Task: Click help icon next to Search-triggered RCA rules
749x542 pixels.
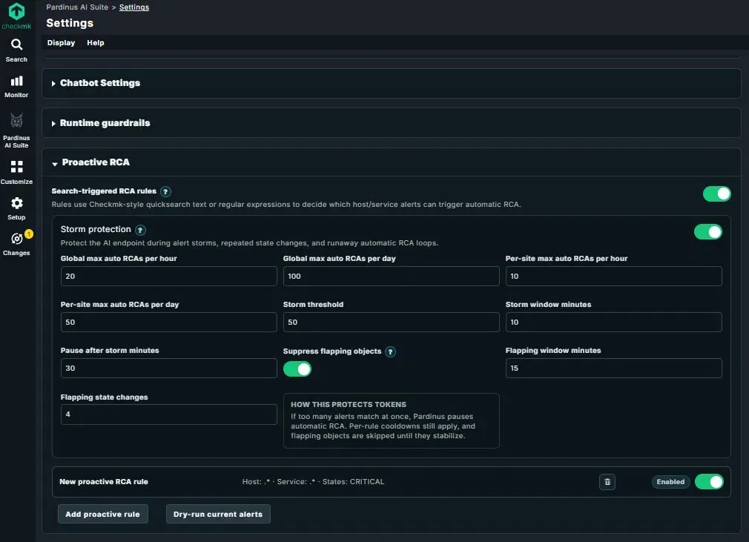Action: point(165,191)
